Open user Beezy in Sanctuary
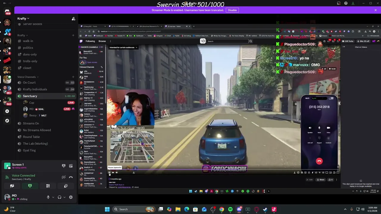 pos(49,115)
